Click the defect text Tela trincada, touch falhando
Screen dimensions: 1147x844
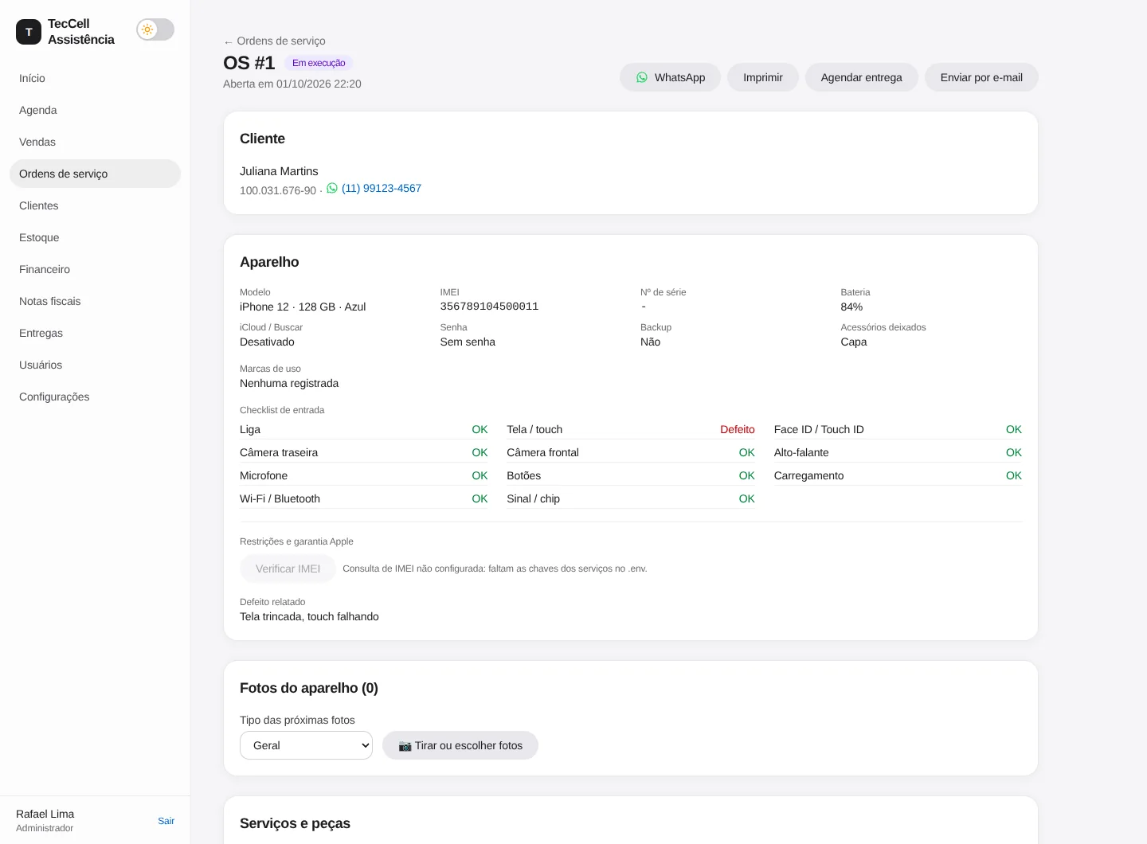[309, 616]
